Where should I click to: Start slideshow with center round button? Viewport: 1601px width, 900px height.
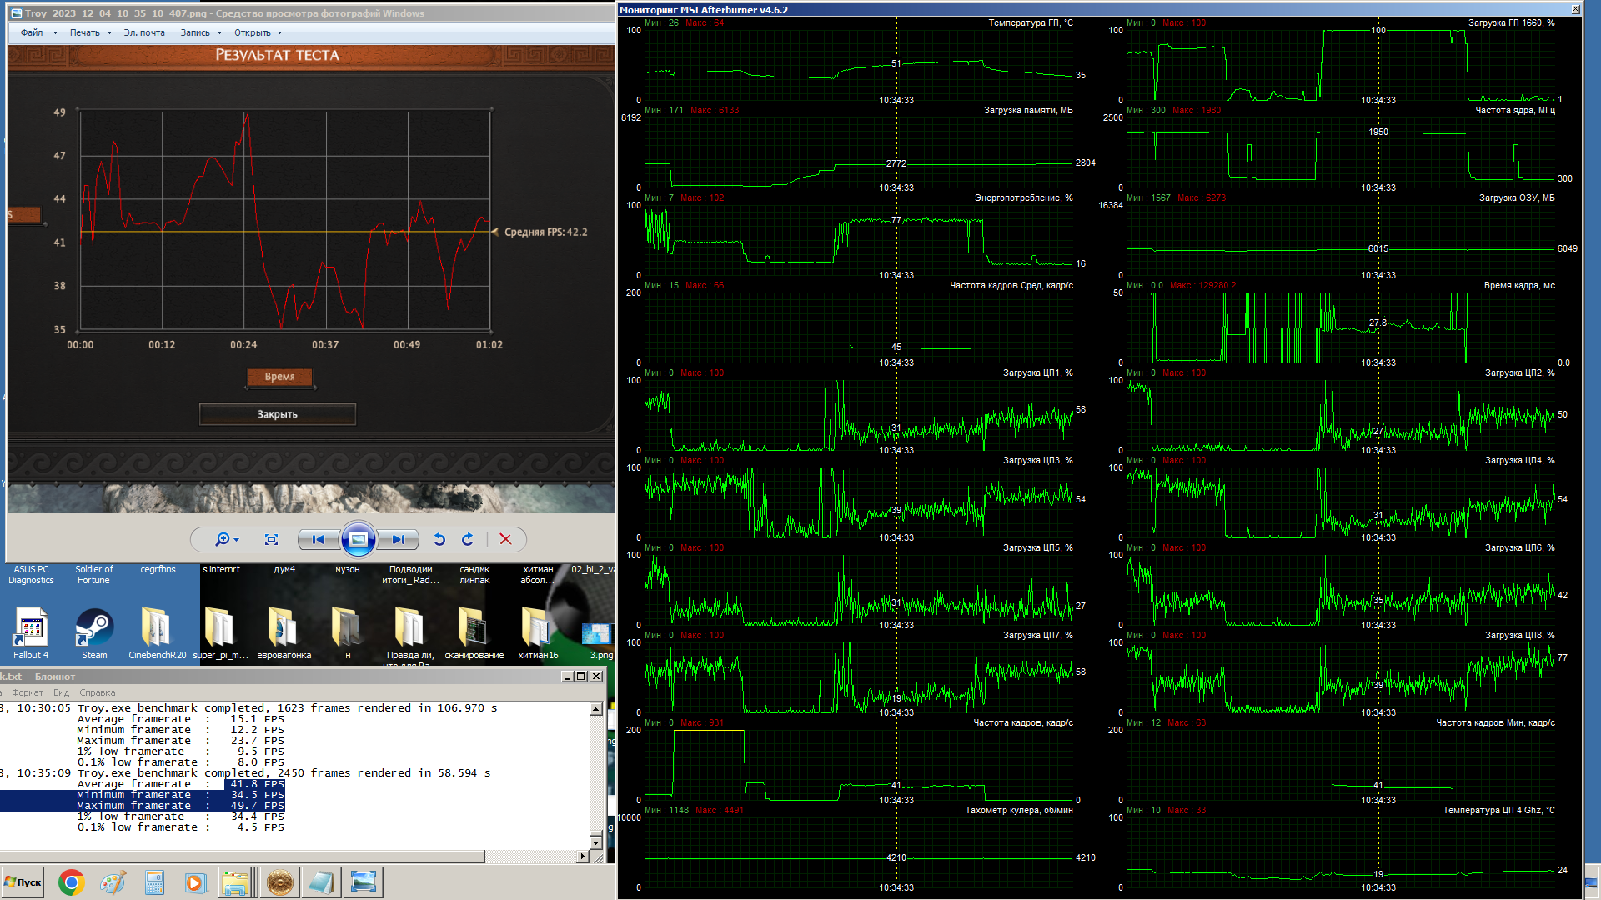pos(358,540)
